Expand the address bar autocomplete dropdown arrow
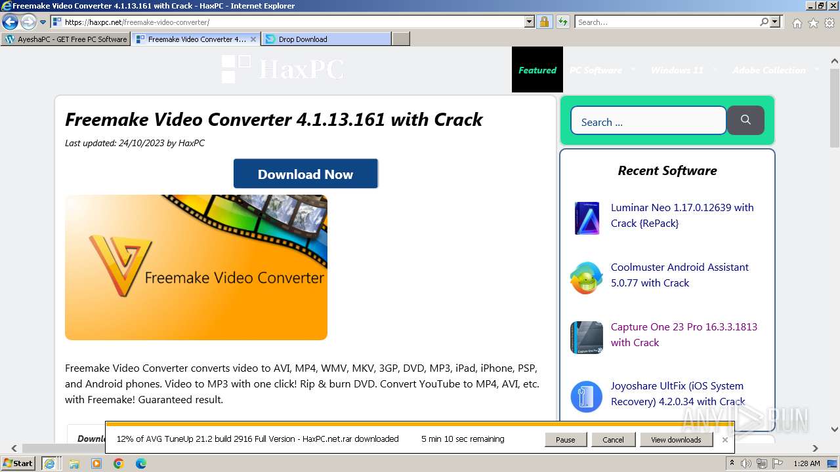Image resolution: width=840 pixels, height=472 pixels. [530, 22]
